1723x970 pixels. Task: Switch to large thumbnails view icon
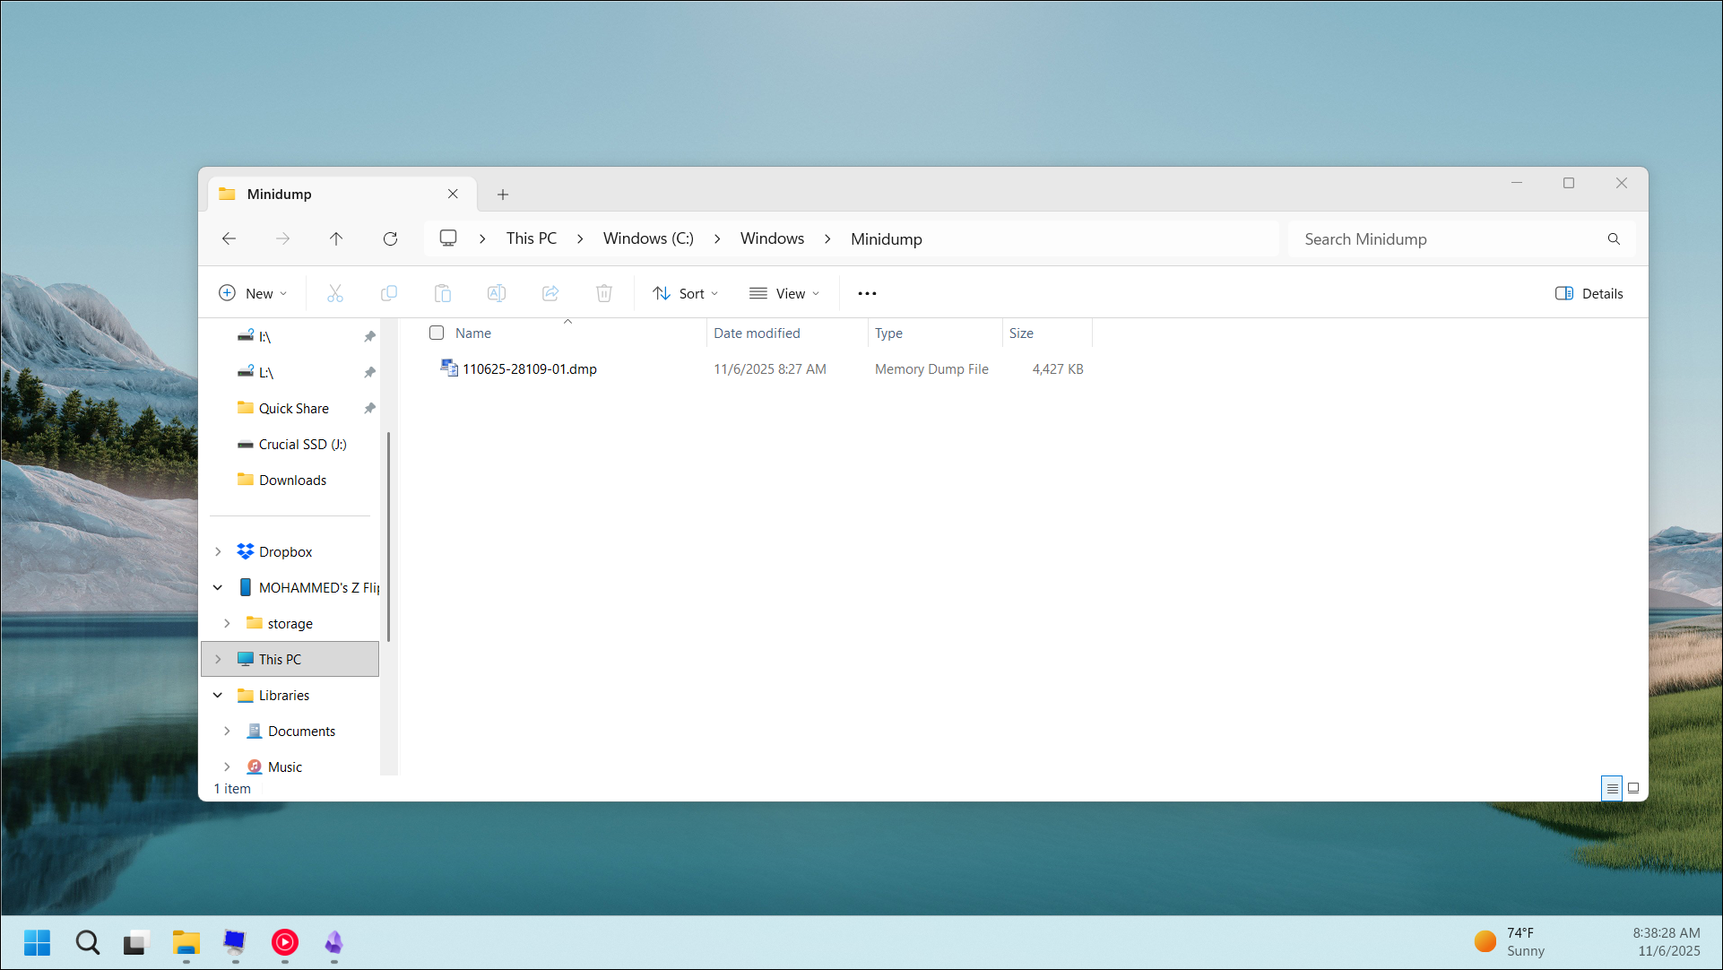1633,788
